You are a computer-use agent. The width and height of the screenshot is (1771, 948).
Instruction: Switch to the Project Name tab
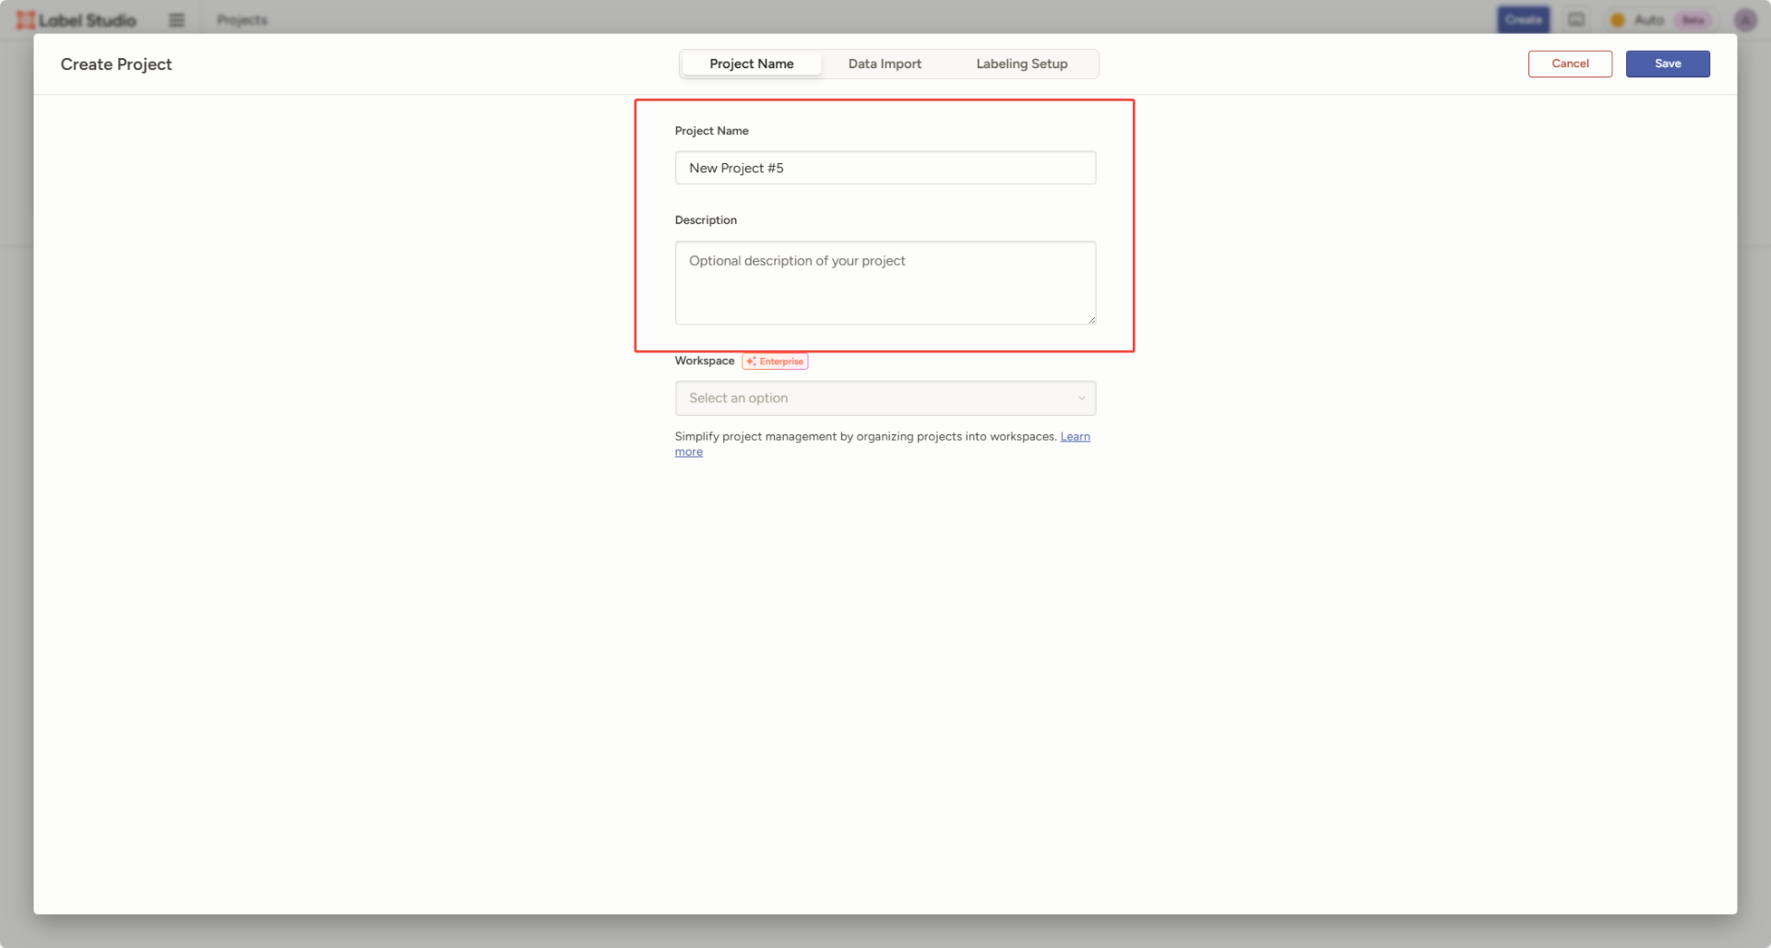tap(751, 64)
